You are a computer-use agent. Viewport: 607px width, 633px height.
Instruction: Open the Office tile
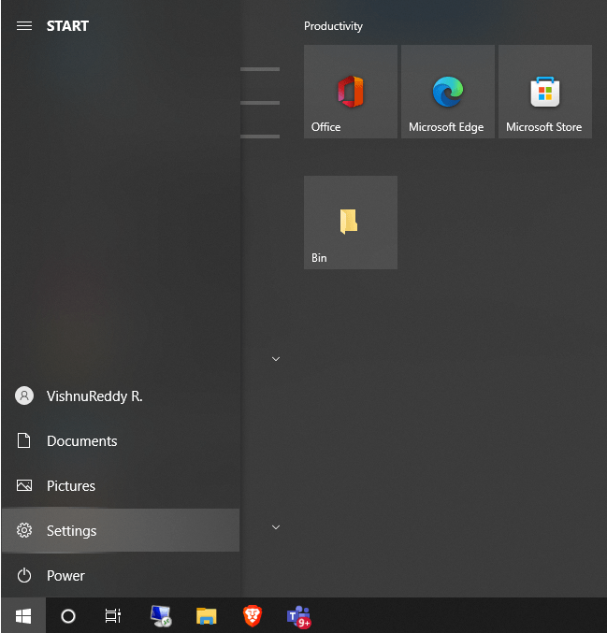(x=351, y=92)
